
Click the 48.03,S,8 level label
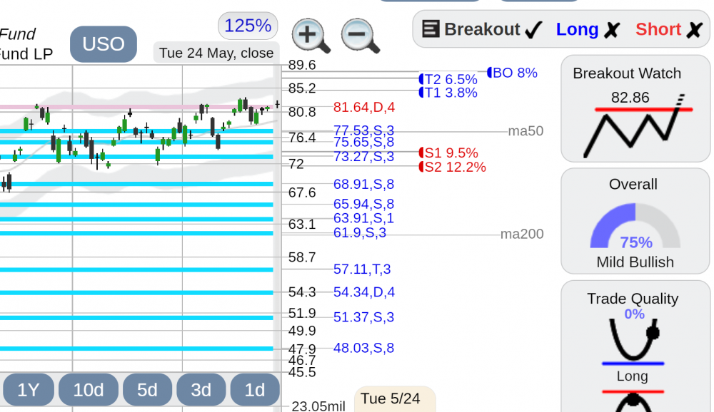pyautogui.click(x=363, y=348)
